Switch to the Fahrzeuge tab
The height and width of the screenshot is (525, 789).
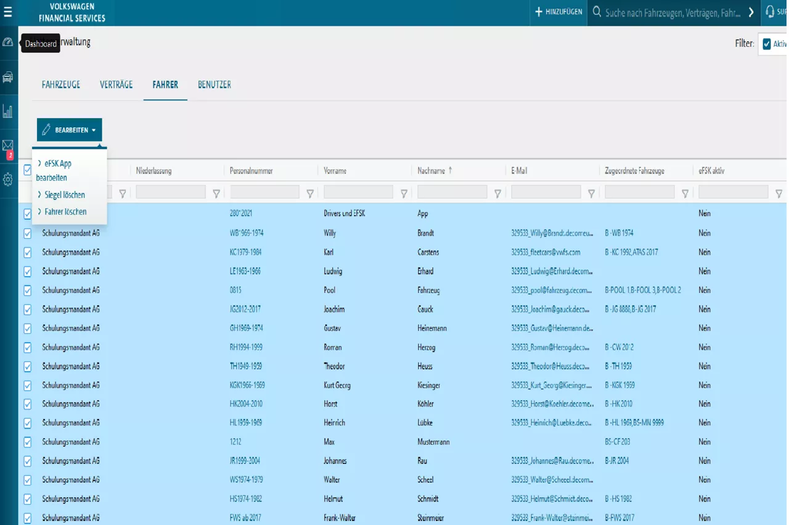click(x=61, y=85)
